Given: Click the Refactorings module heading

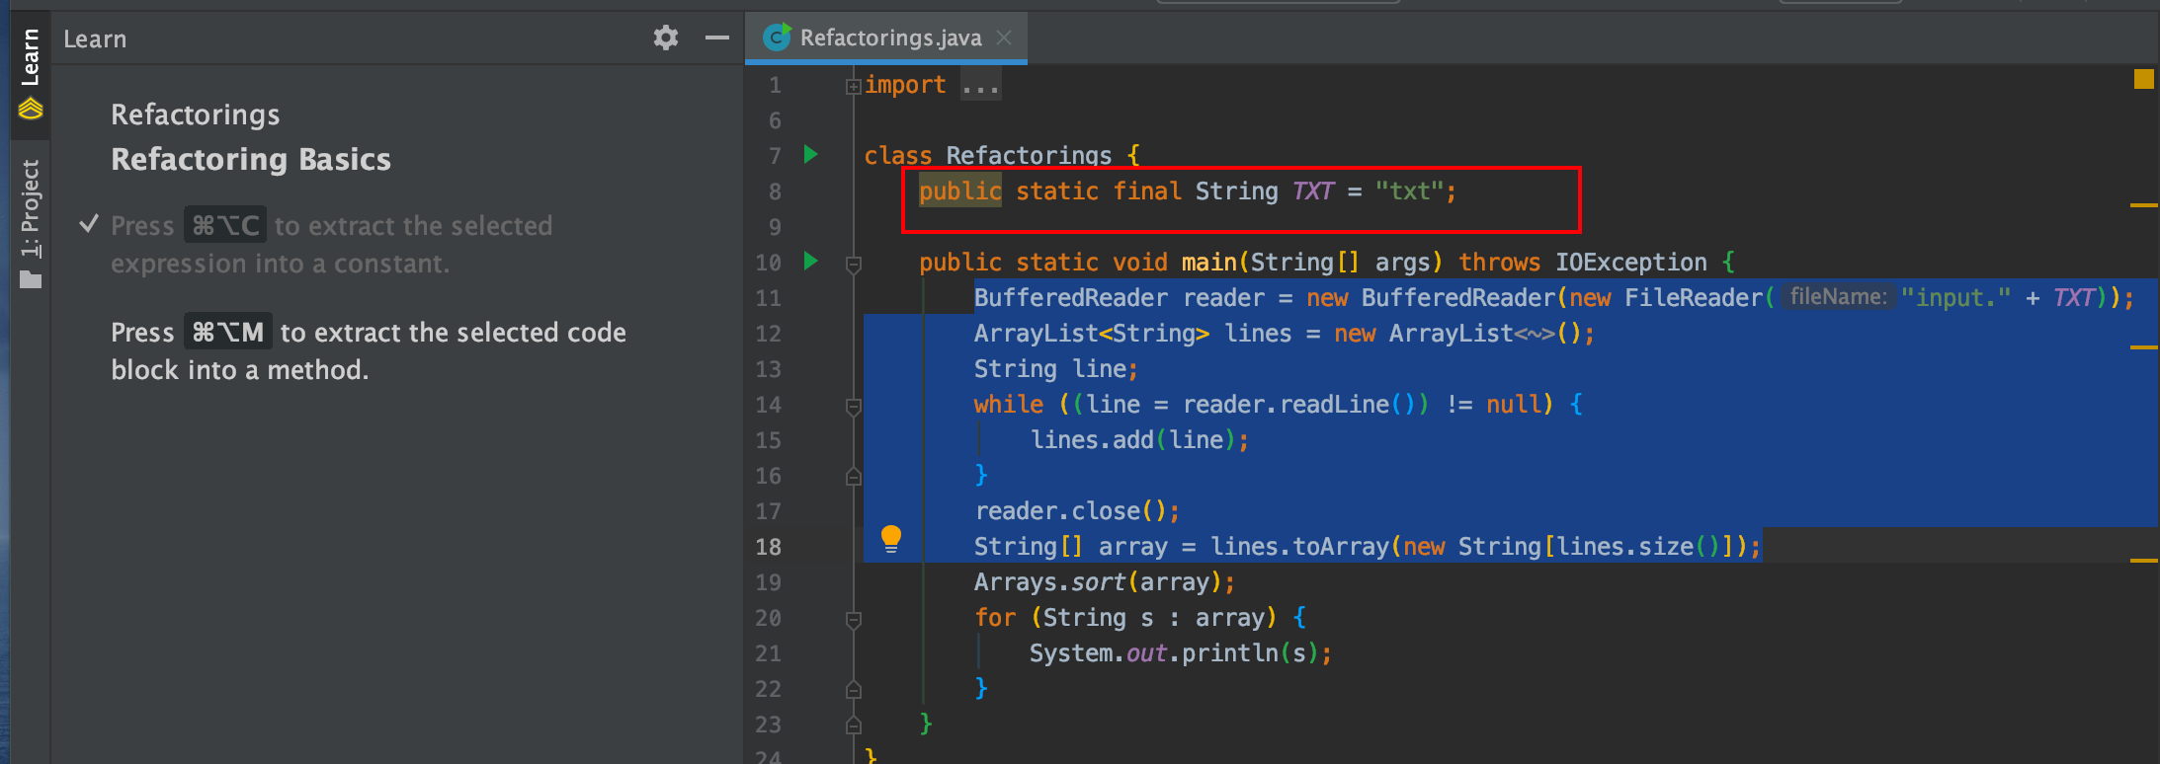Looking at the screenshot, I should click(196, 115).
